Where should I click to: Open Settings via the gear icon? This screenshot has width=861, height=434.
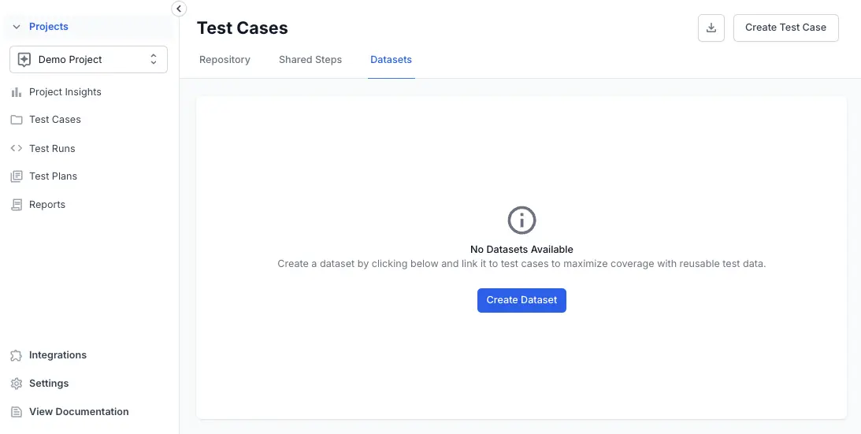click(16, 384)
